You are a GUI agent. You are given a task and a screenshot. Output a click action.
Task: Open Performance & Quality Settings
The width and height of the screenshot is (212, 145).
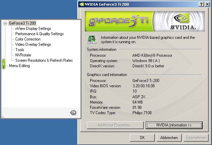40,34
